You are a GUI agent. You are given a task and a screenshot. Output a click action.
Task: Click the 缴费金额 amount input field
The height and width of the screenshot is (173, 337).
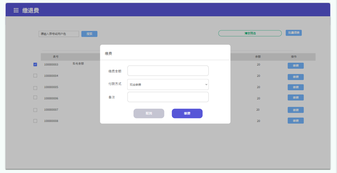pos(168,71)
